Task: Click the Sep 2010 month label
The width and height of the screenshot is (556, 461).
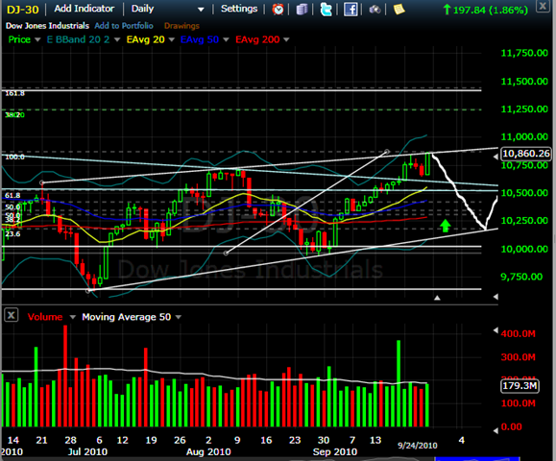Action: point(335,452)
